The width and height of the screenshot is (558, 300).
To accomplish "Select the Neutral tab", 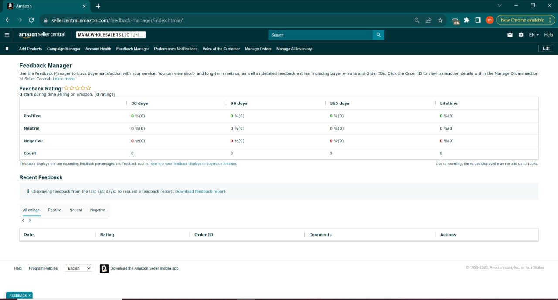I will (75, 210).
